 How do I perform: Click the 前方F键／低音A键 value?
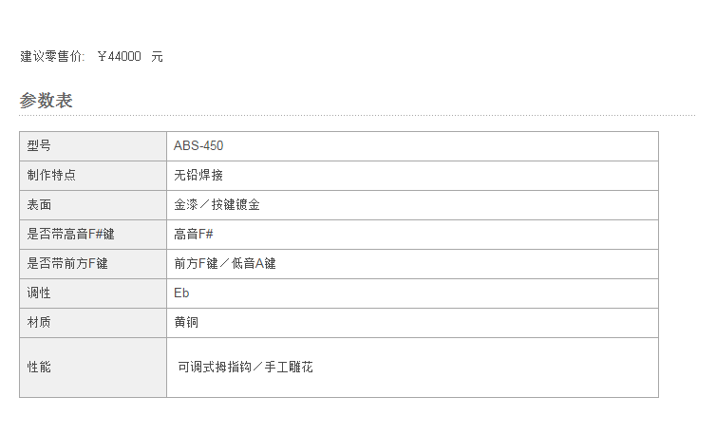(225, 264)
